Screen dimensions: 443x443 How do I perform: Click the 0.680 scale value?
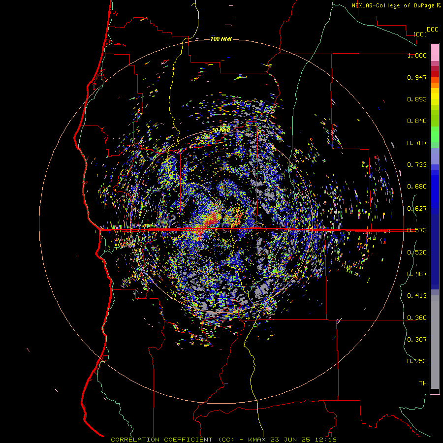coord(417,187)
